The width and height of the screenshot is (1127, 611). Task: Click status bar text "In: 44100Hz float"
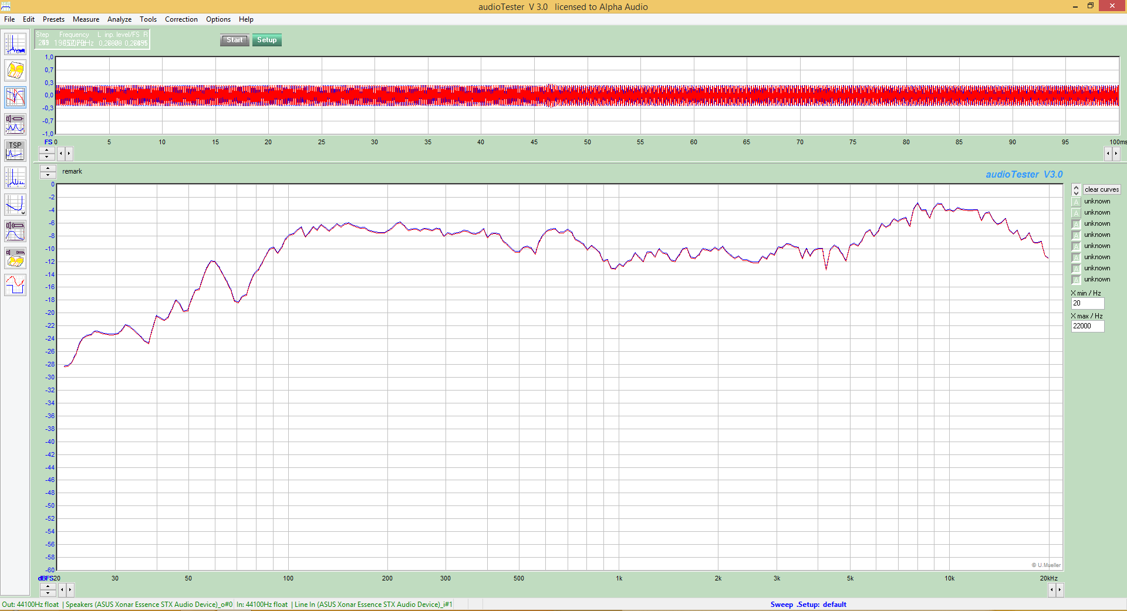[x=262, y=605]
